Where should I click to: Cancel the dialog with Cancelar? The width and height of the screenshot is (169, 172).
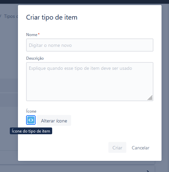(x=141, y=148)
